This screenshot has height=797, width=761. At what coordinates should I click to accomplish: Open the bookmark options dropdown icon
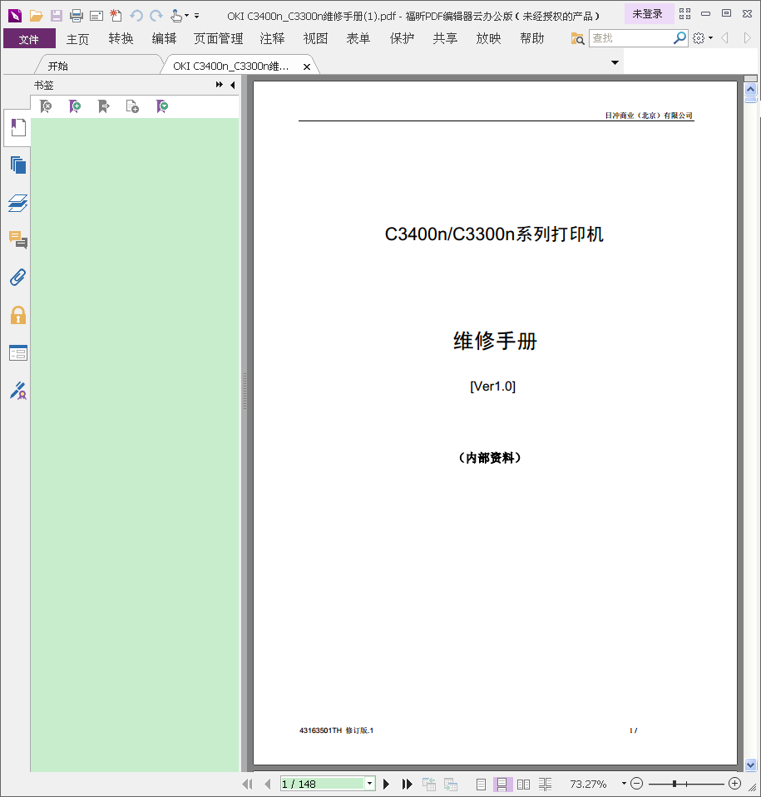tap(162, 106)
